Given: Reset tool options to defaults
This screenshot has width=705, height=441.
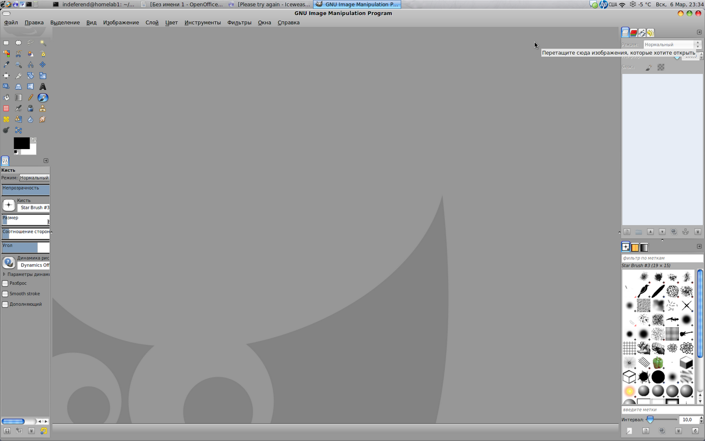Looking at the screenshot, I should pos(44,431).
